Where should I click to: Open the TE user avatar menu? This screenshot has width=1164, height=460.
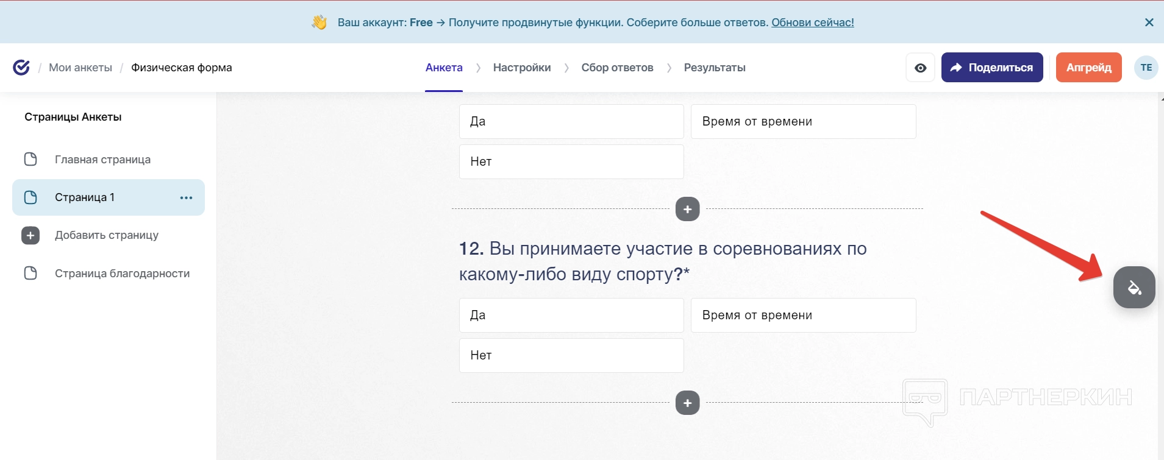[1146, 68]
